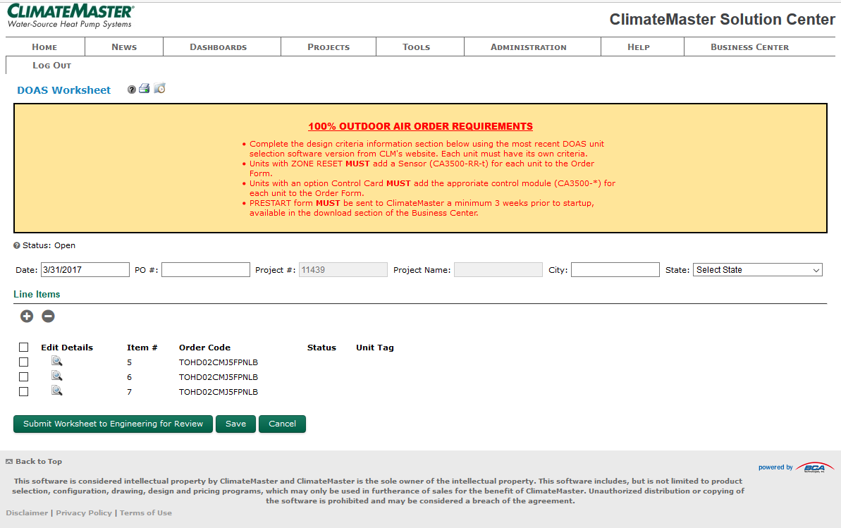The width and height of the screenshot is (841, 528).
Task: Open the Home menu
Action: pos(45,47)
